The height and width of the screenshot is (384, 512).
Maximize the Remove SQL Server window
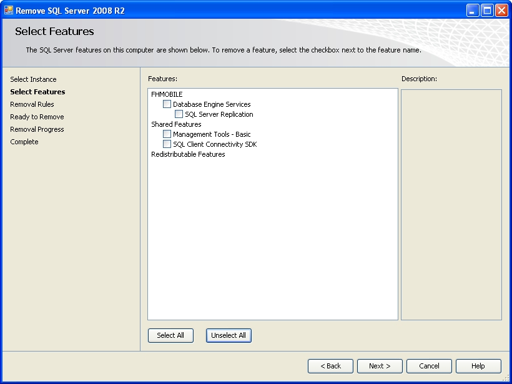pyautogui.click(x=487, y=11)
